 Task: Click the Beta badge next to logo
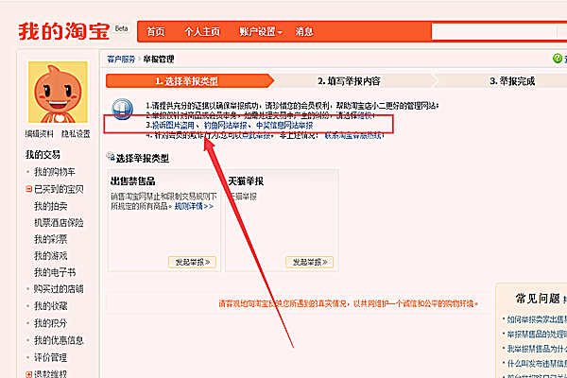(x=122, y=28)
